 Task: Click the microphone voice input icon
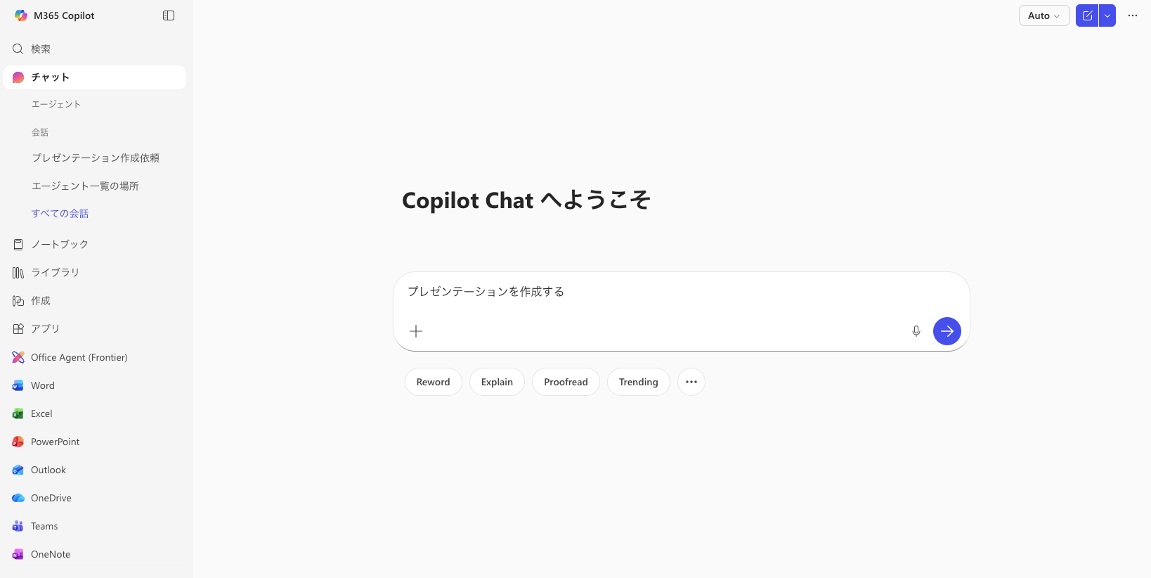pos(916,331)
